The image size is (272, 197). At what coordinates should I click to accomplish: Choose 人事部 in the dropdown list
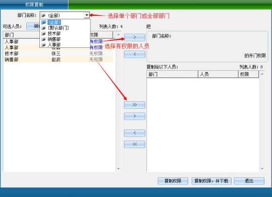click(x=54, y=45)
